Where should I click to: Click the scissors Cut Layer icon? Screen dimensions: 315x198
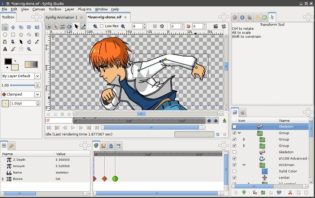click(x=290, y=193)
